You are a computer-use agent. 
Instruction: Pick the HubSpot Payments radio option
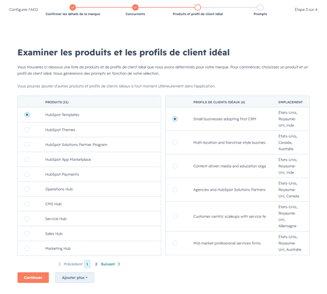coord(27,174)
